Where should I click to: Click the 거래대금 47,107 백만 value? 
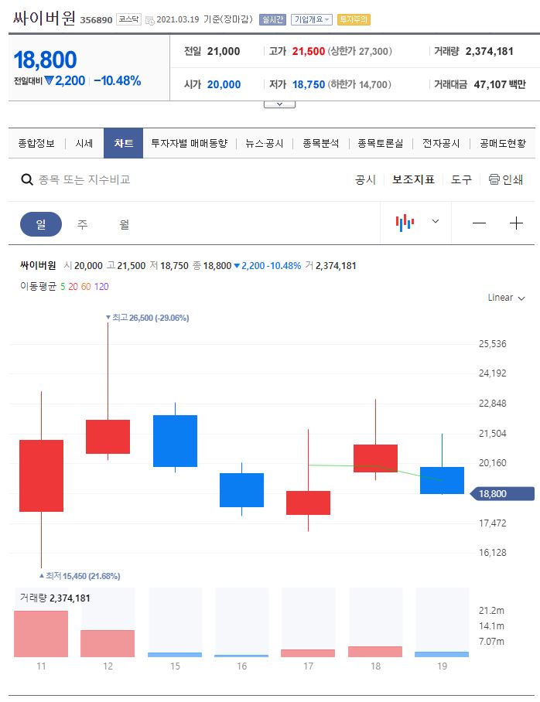click(x=500, y=84)
